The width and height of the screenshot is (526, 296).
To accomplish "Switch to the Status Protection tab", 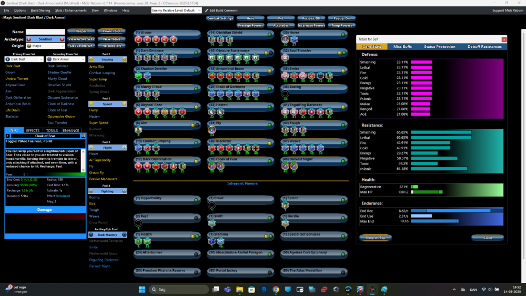I will (439, 47).
